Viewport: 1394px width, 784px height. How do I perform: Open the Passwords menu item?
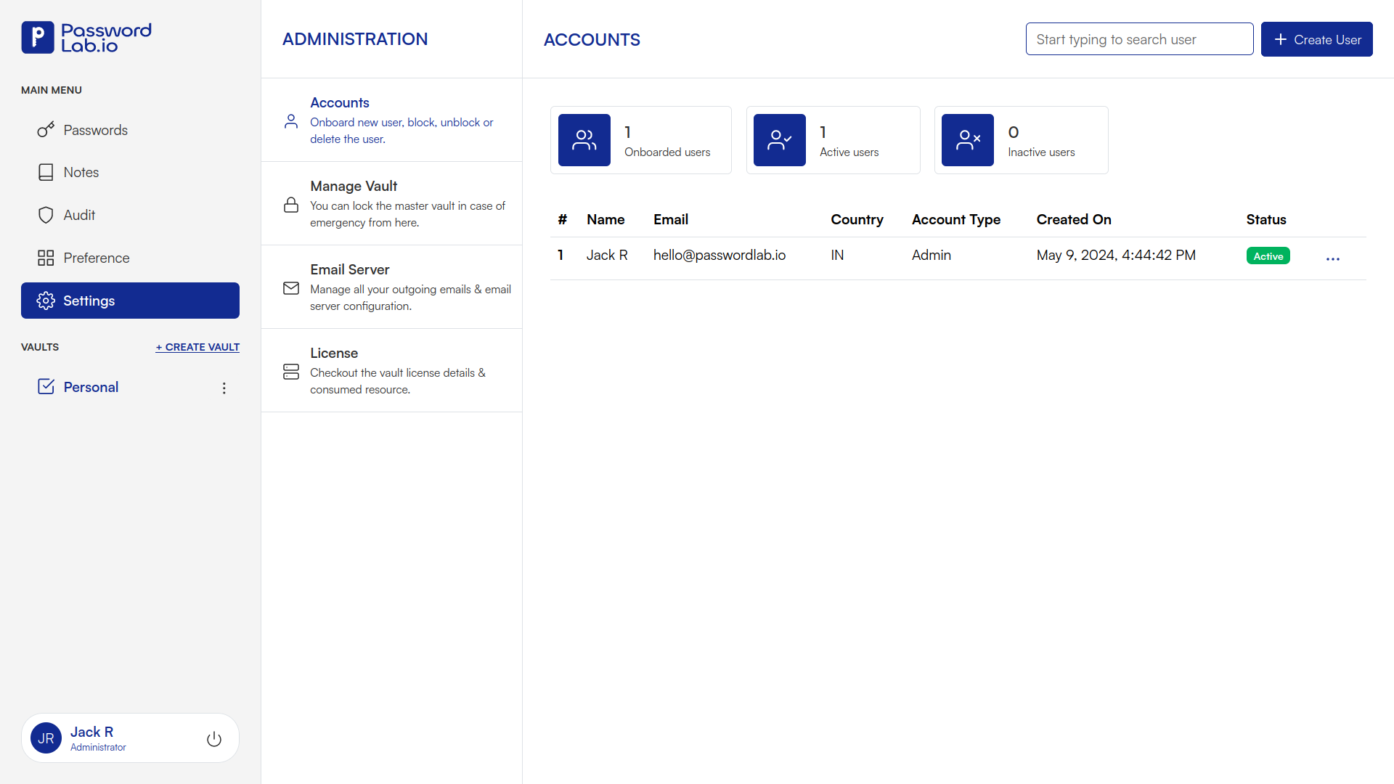pyautogui.click(x=130, y=130)
